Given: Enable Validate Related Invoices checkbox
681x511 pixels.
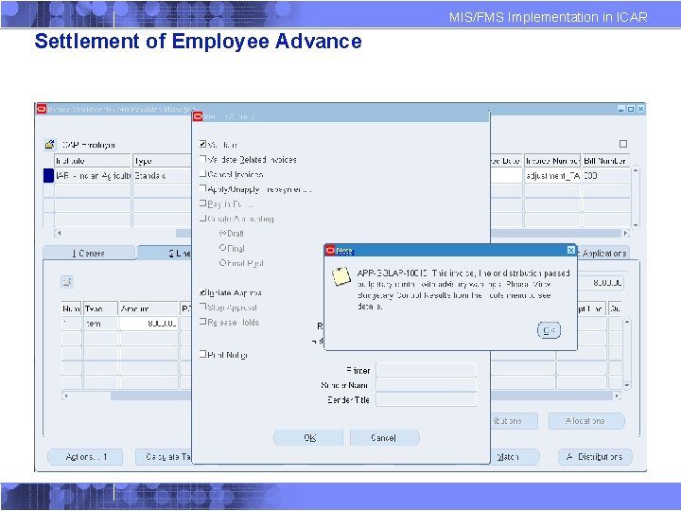Looking at the screenshot, I should (202, 159).
